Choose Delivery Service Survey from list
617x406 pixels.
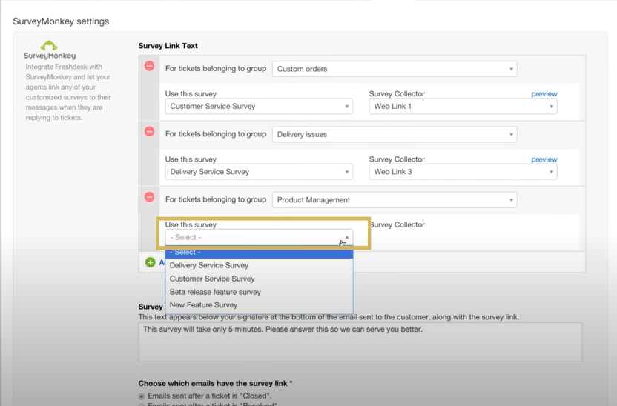click(209, 265)
